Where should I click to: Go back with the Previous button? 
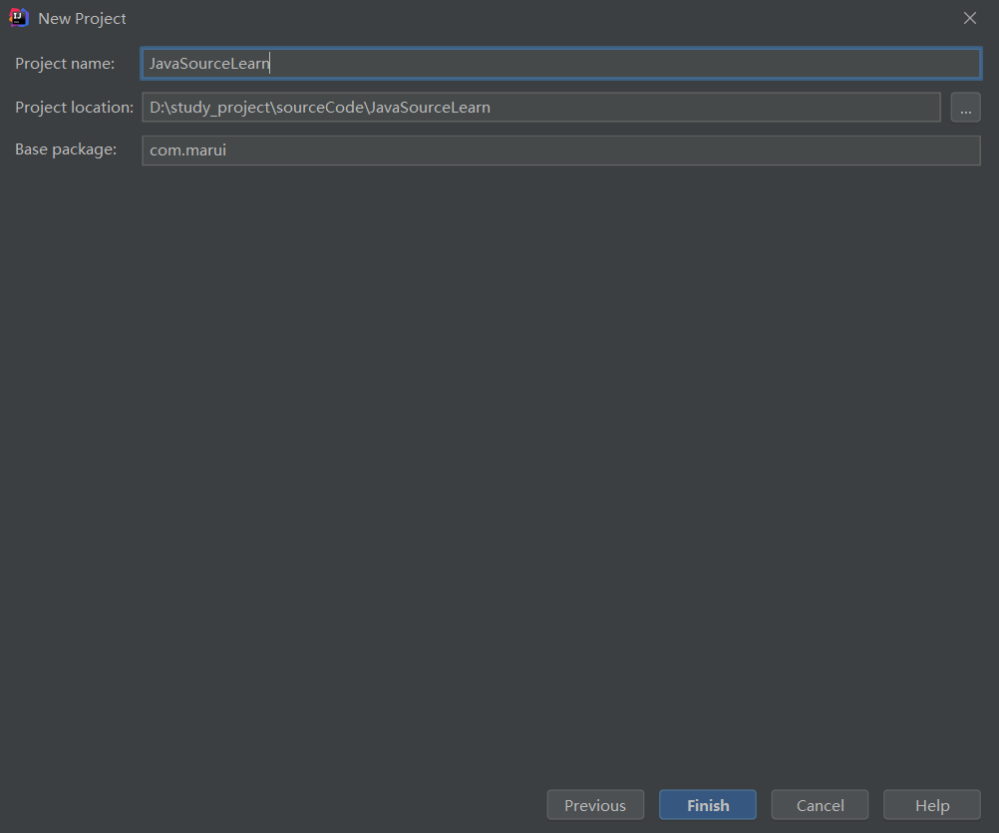(594, 805)
